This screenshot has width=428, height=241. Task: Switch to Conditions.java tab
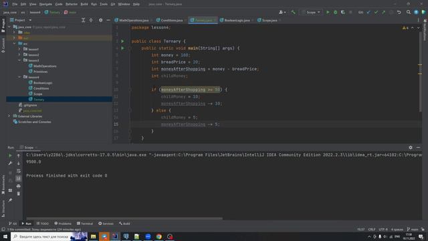tap(171, 20)
